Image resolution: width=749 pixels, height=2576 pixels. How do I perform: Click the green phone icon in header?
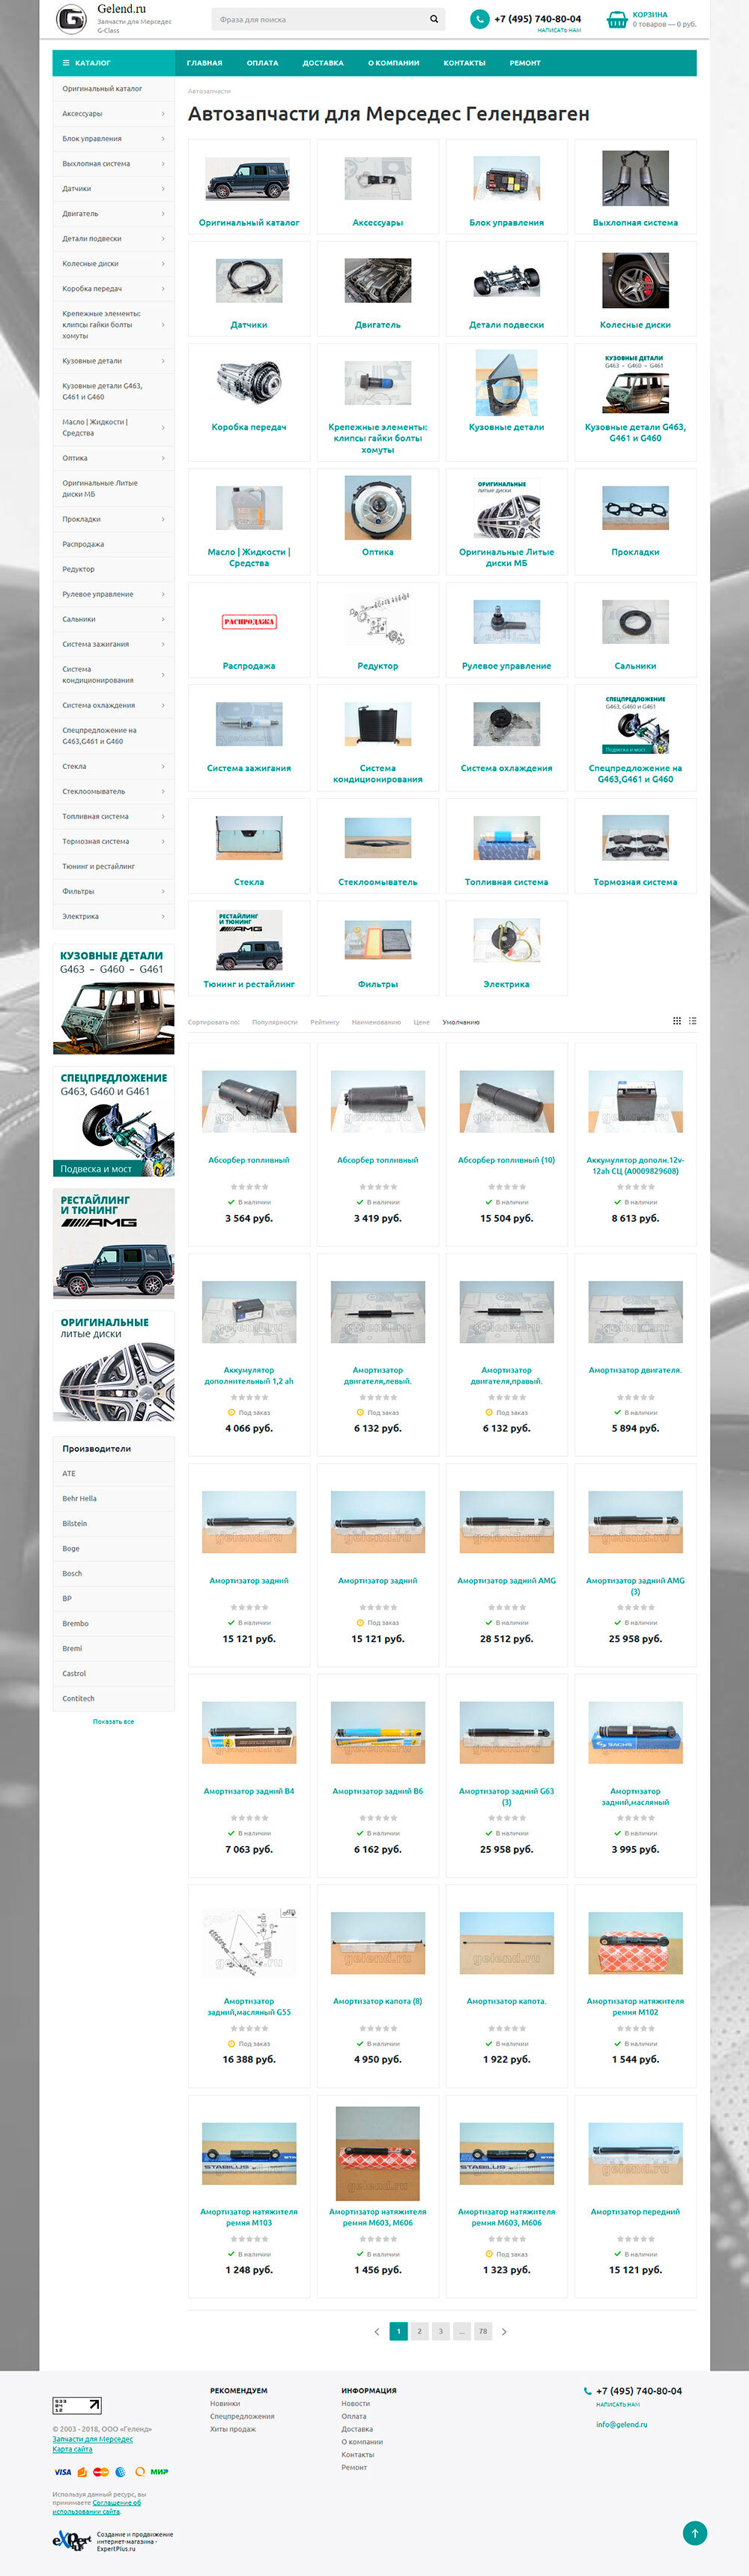pos(480,19)
